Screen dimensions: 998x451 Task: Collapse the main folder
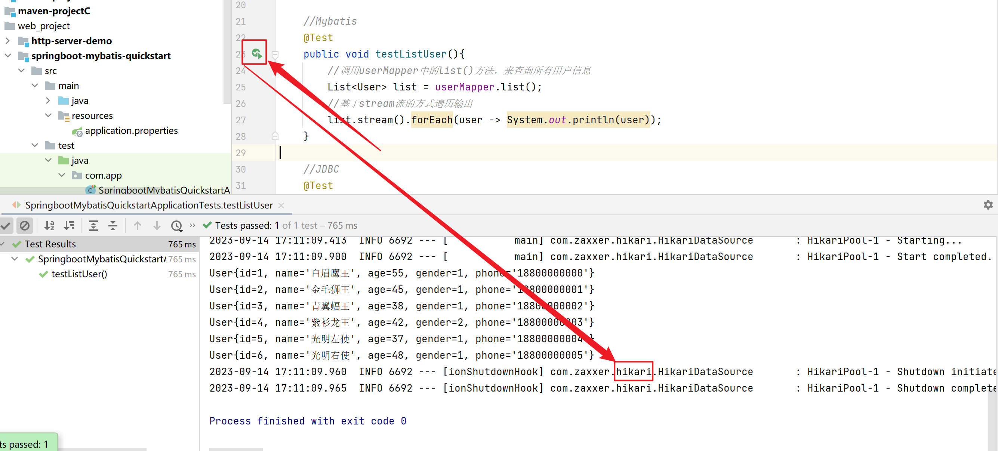pos(35,86)
